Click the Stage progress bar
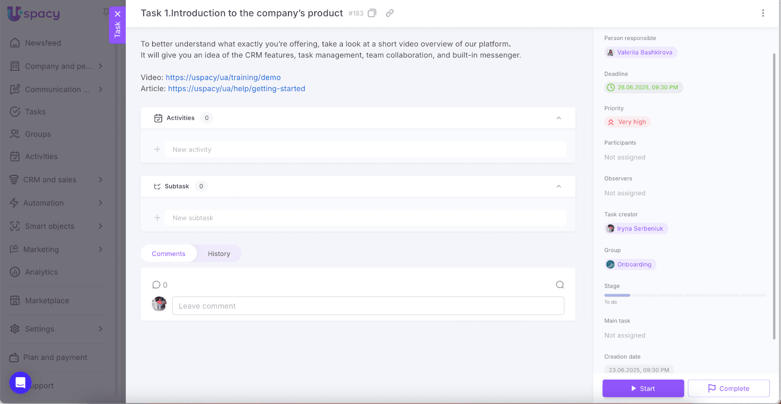The width and height of the screenshot is (781, 404). click(684, 295)
